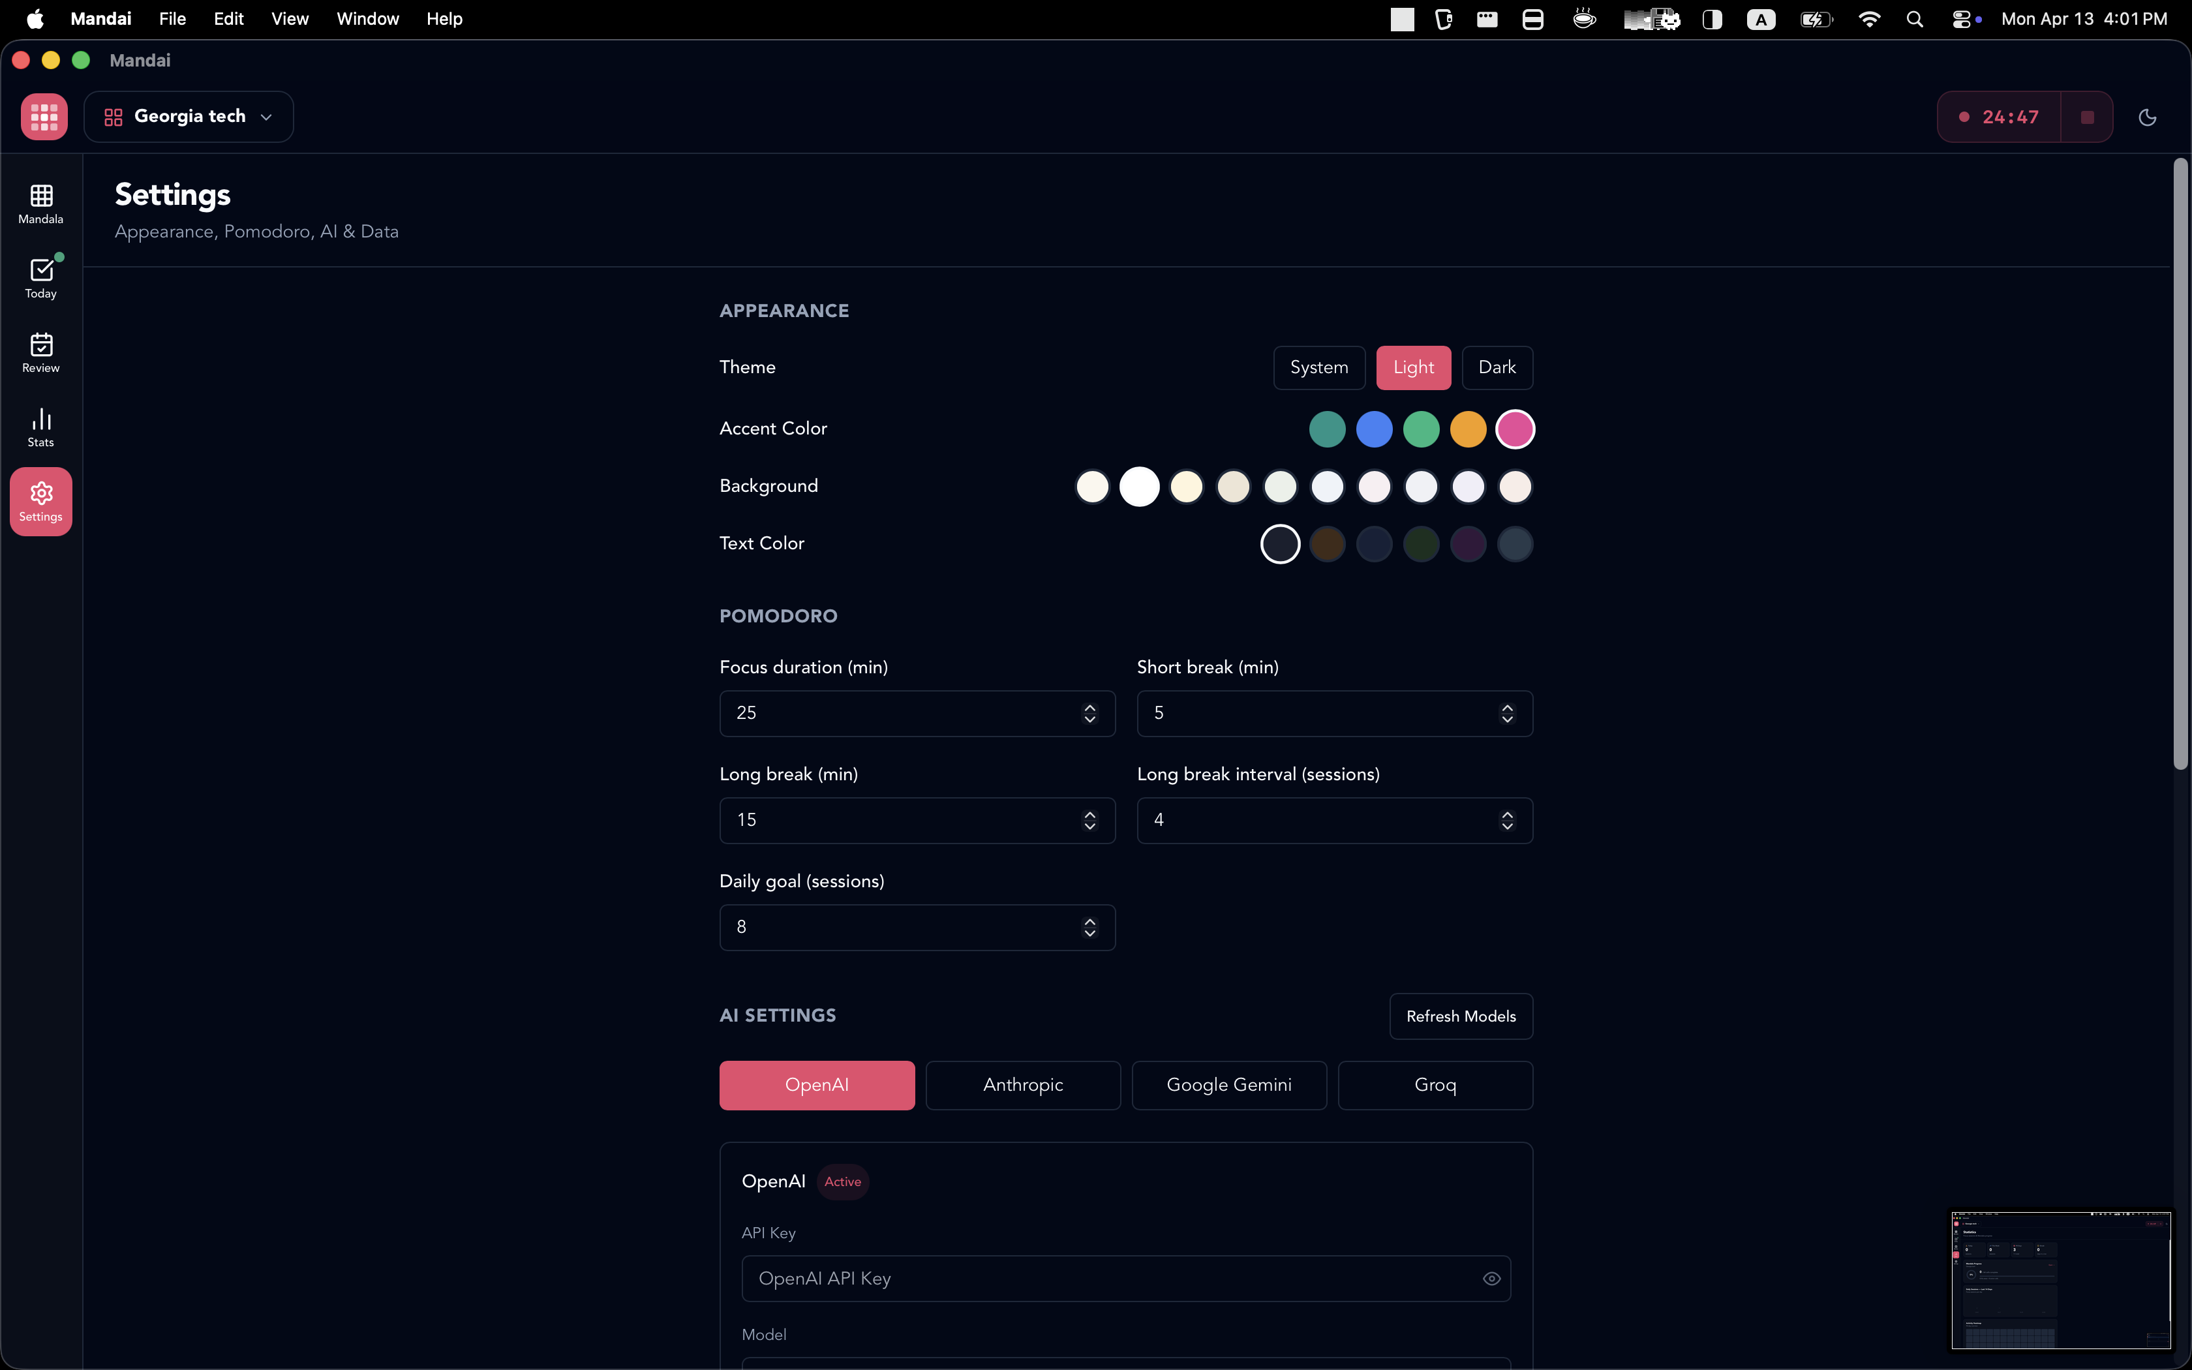Open the Review section in the sidebar
This screenshot has width=2192, height=1370.
[40, 352]
